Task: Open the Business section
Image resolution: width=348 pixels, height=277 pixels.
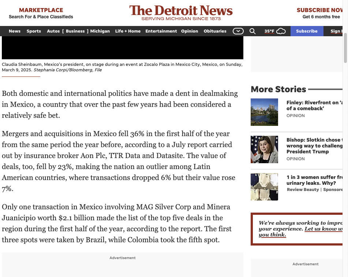Action: [75, 31]
